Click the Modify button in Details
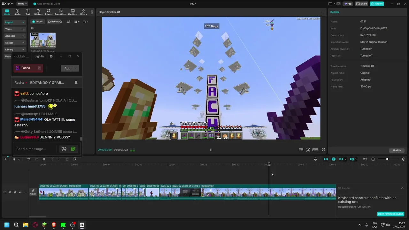The width and height of the screenshot is (409, 230). [x=397, y=150]
